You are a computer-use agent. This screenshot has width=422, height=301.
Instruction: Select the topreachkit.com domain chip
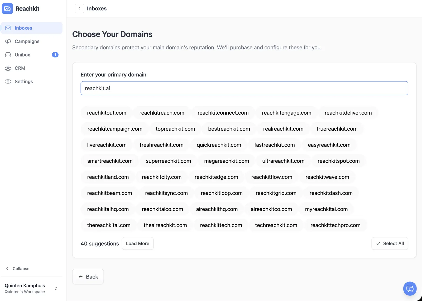(x=175, y=129)
